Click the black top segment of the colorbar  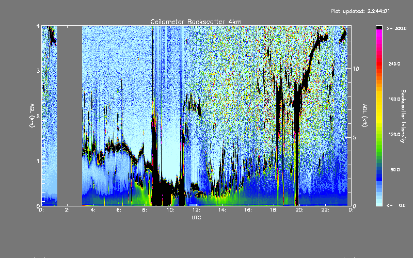pyautogui.click(x=379, y=28)
